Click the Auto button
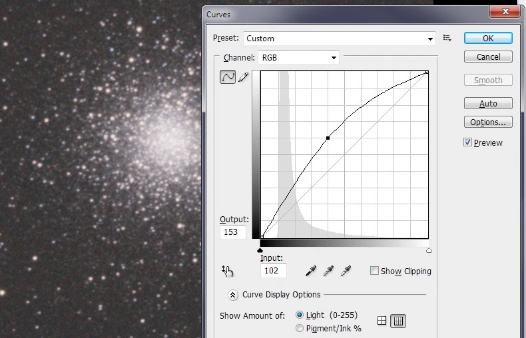This screenshot has height=338, width=526. point(488,104)
